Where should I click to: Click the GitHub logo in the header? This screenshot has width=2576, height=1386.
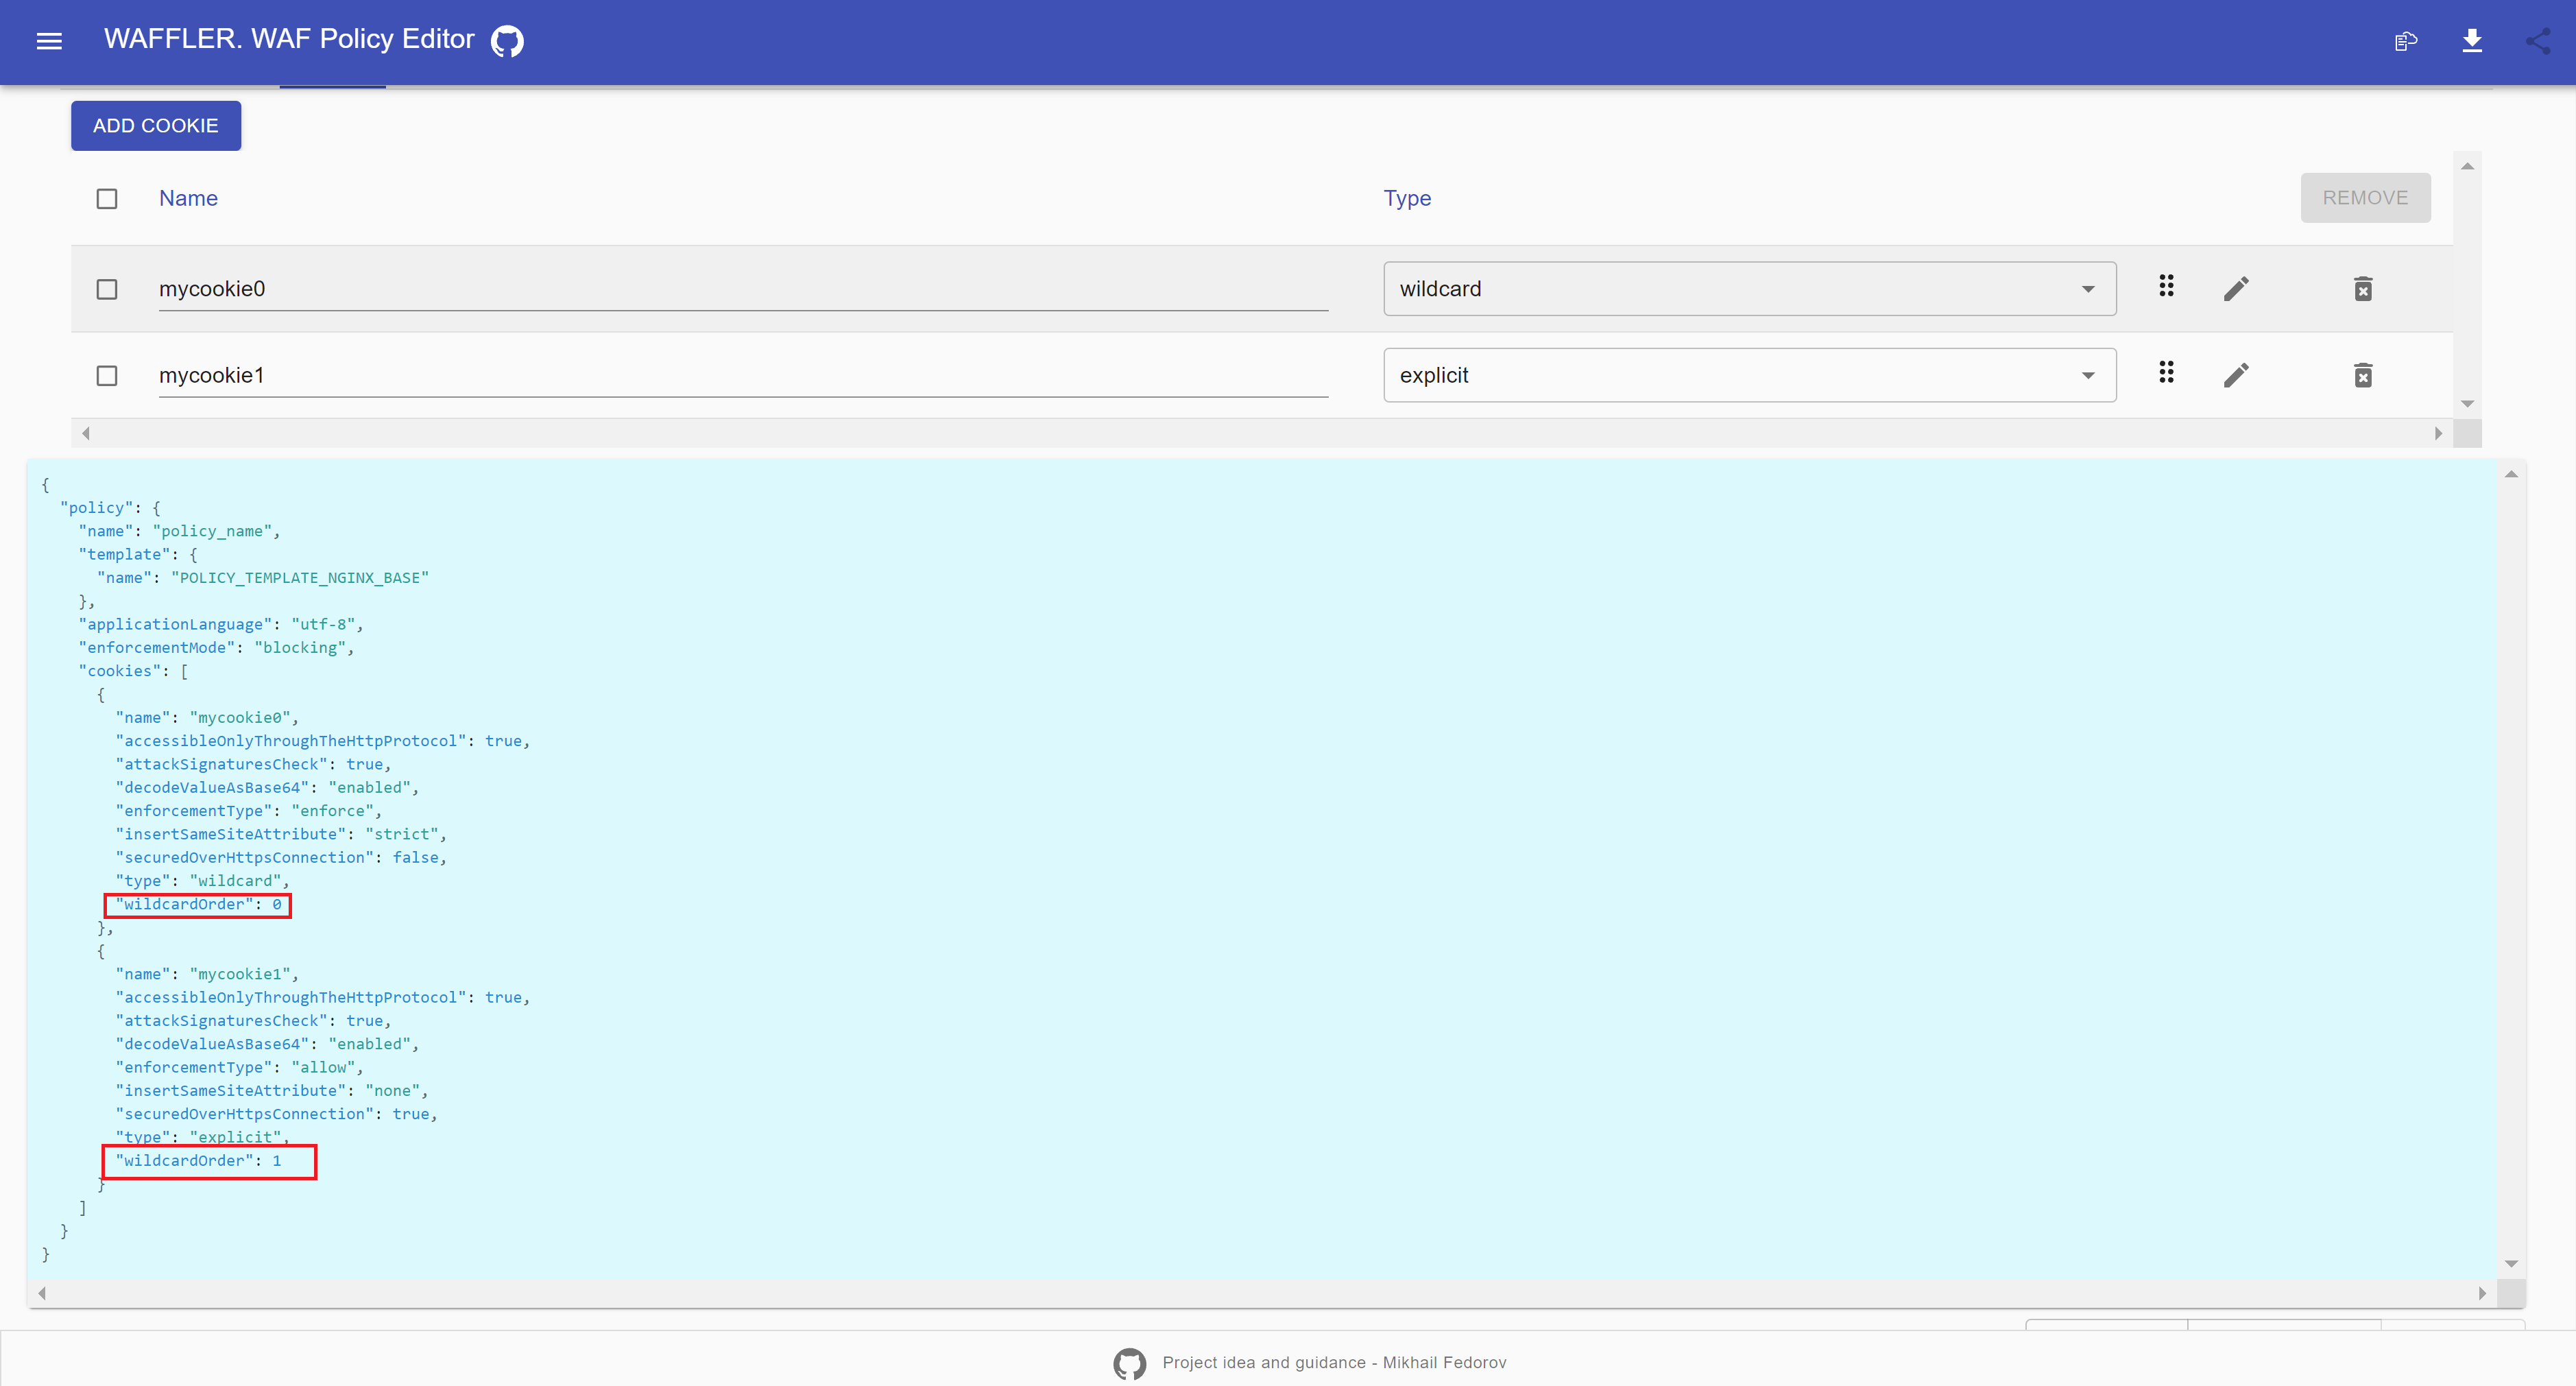[x=507, y=41]
